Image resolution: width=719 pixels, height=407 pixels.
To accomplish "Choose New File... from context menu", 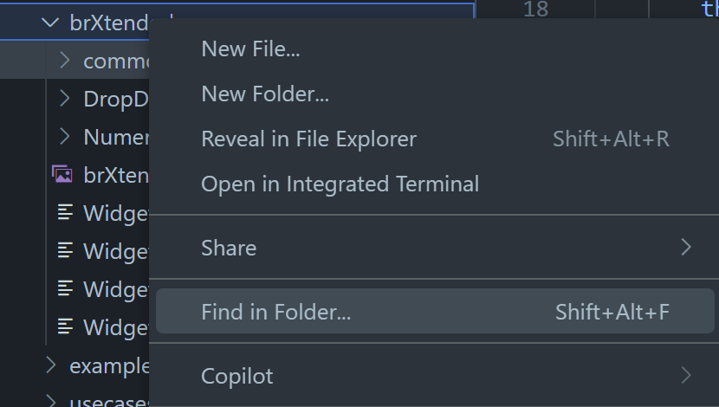I will [x=250, y=49].
